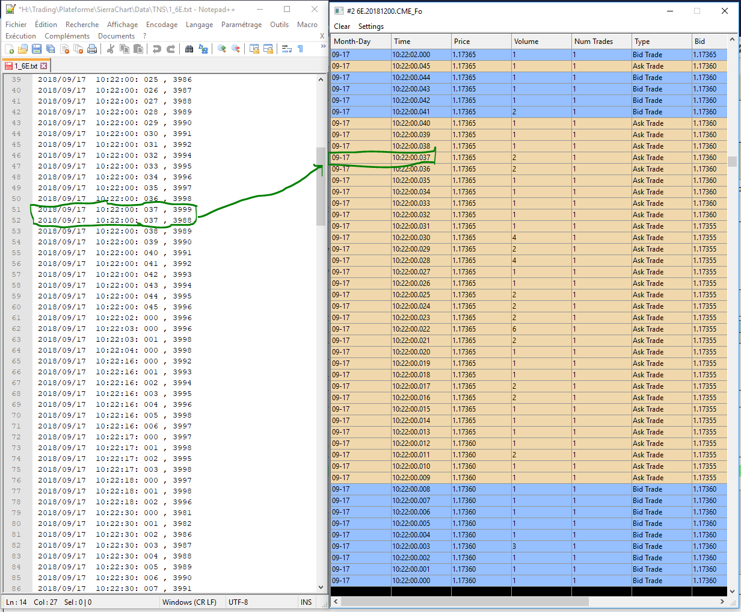Open the Encodage menu
Image resolution: width=741 pixels, height=612 pixels.
[x=162, y=25]
